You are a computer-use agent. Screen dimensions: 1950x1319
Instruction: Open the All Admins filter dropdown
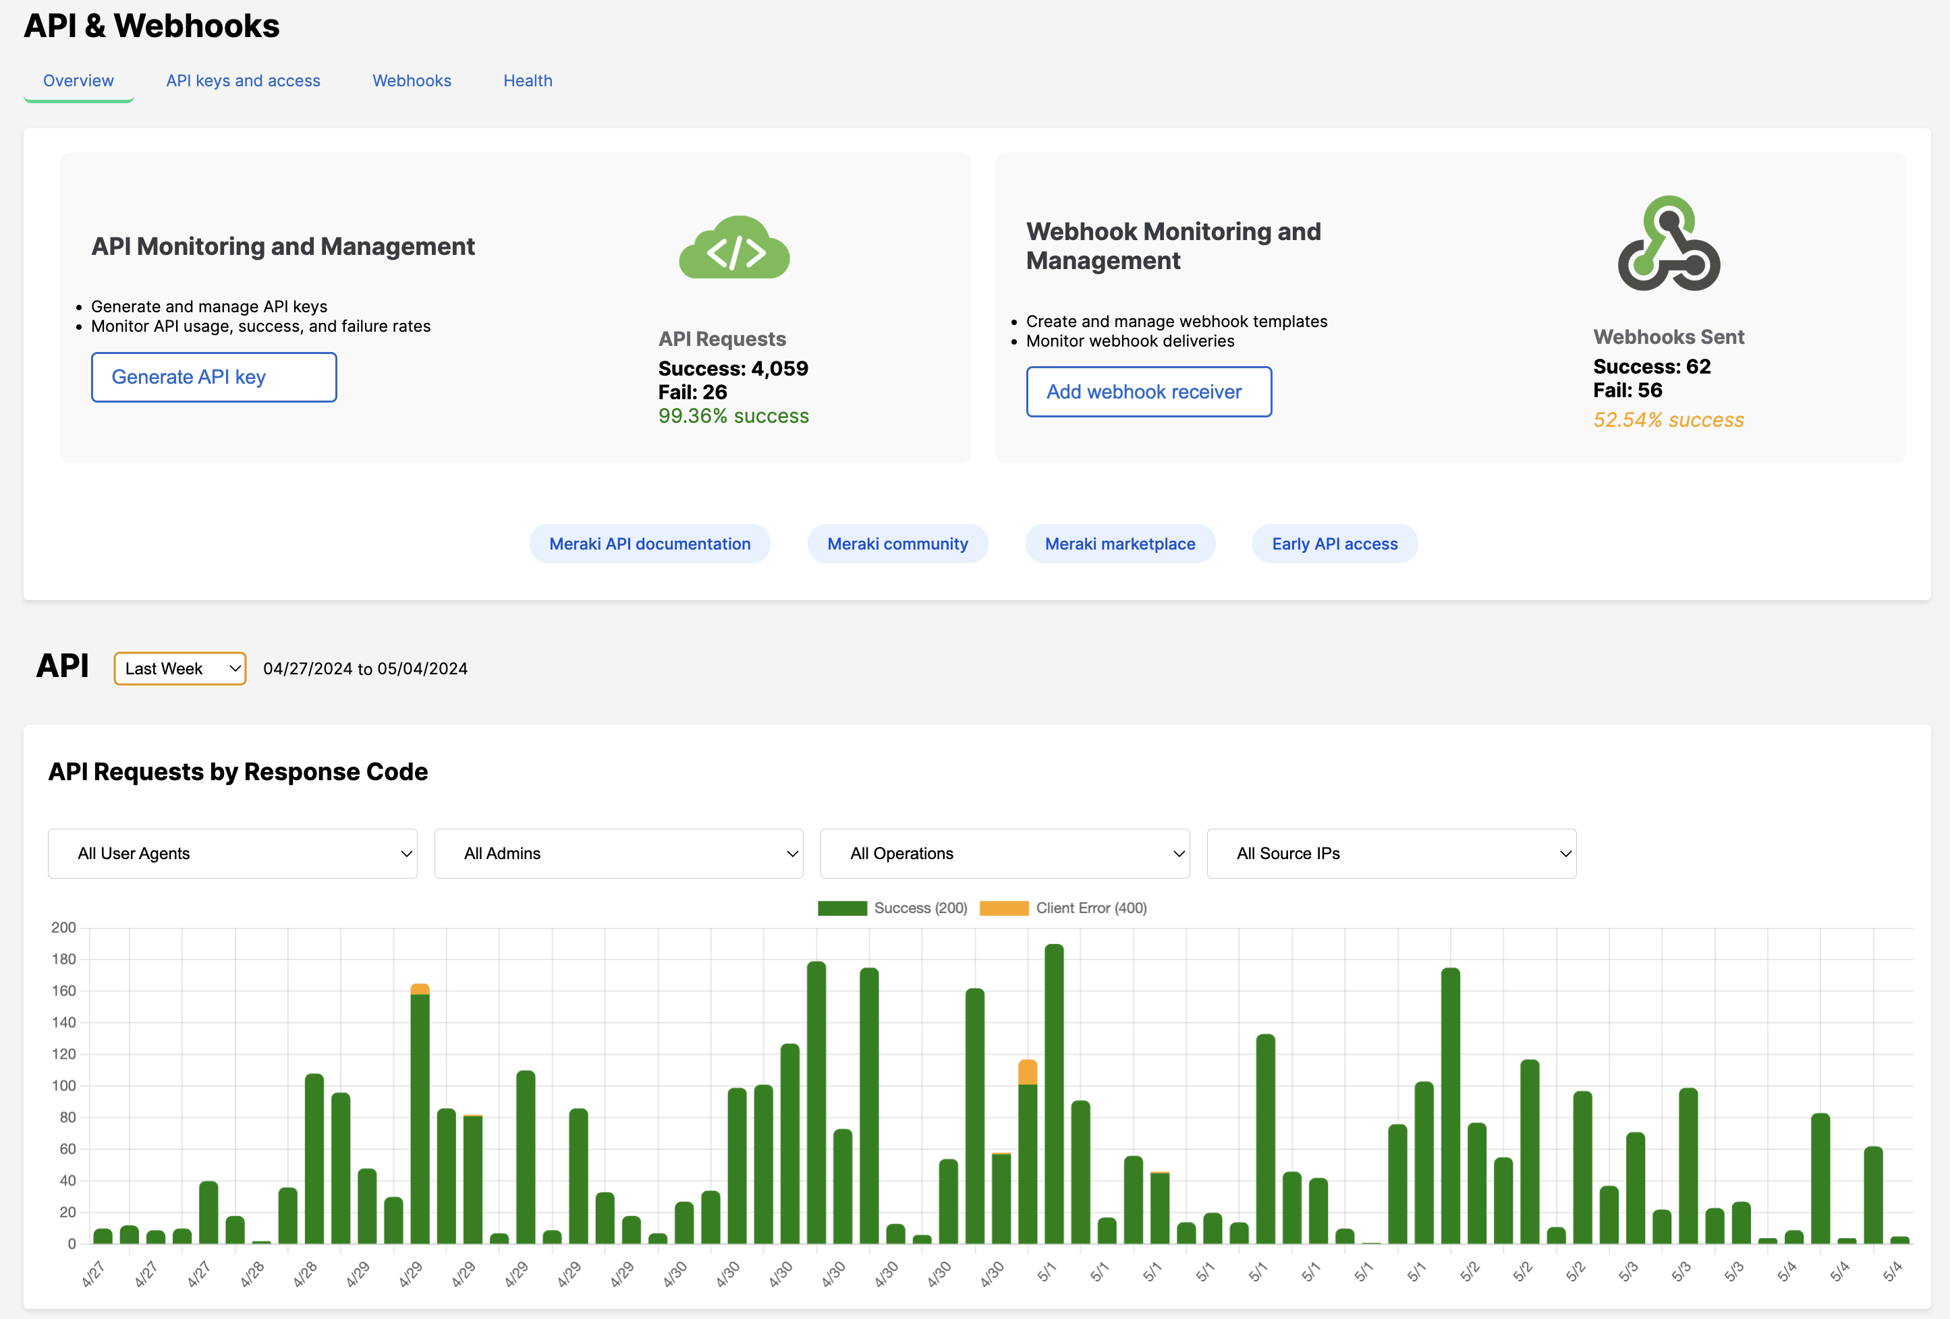(618, 854)
